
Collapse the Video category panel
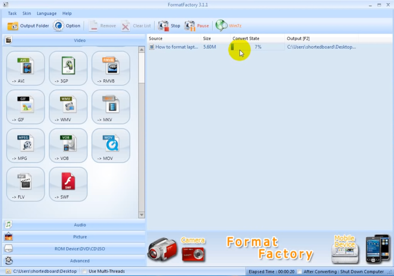click(x=74, y=40)
